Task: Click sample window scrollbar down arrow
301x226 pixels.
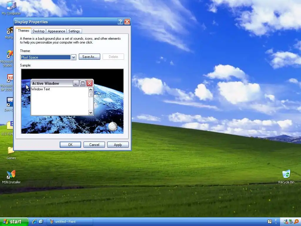Action: click(91, 113)
